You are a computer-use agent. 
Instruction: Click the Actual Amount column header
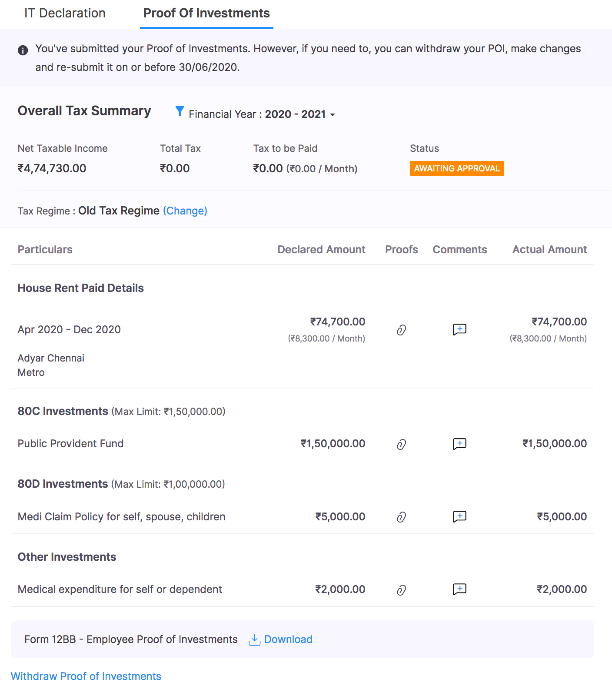click(549, 250)
